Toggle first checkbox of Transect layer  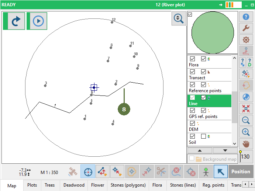pyautogui.click(x=192, y=72)
